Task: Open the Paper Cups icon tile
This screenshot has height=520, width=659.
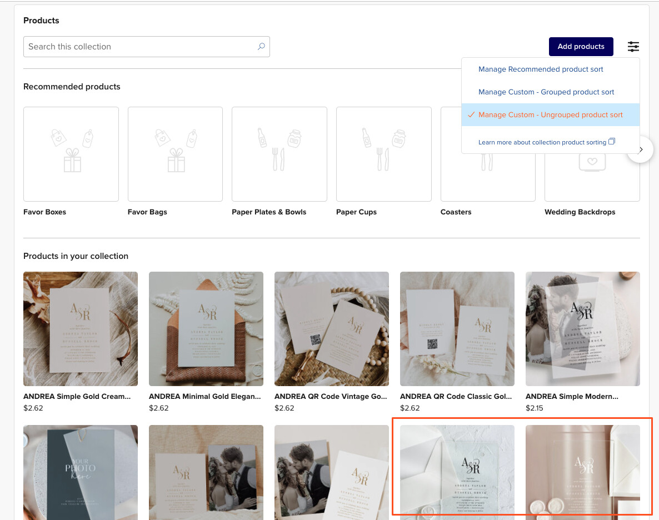Action: tap(384, 154)
